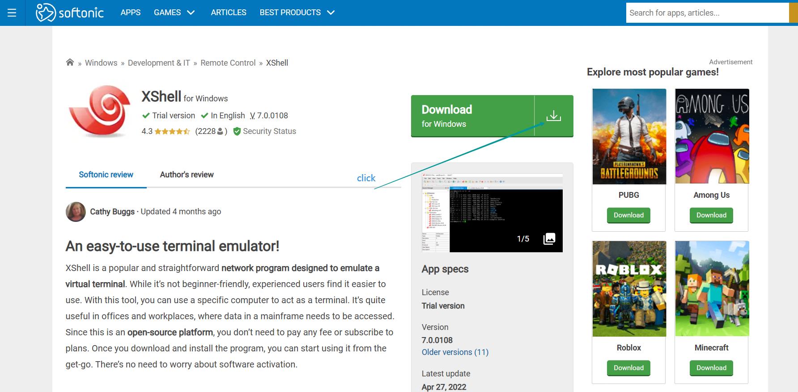Open the ARTICLES menu item
The width and height of the screenshot is (798, 392).
(x=229, y=13)
